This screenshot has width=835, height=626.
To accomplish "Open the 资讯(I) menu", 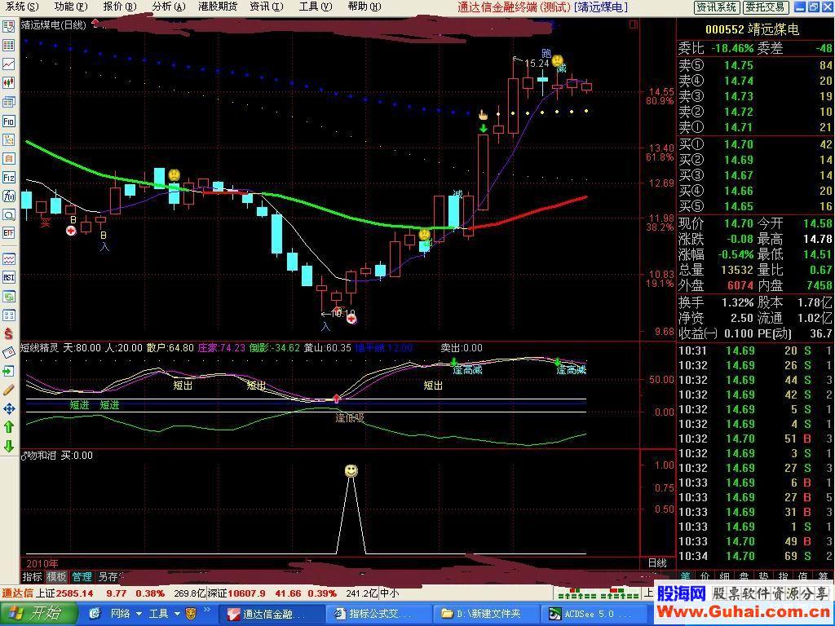I will (x=267, y=7).
